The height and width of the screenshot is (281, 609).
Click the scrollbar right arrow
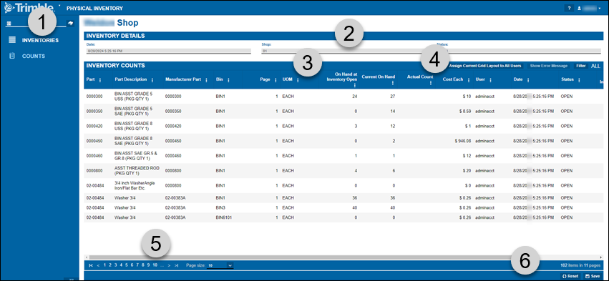pyautogui.click(x=601, y=257)
